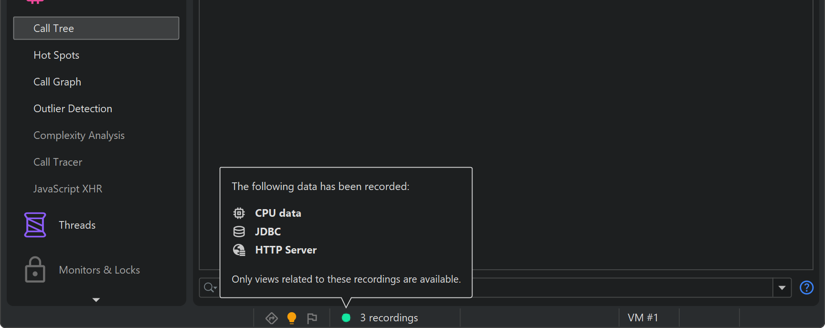Click the Threads spool icon

point(35,225)
